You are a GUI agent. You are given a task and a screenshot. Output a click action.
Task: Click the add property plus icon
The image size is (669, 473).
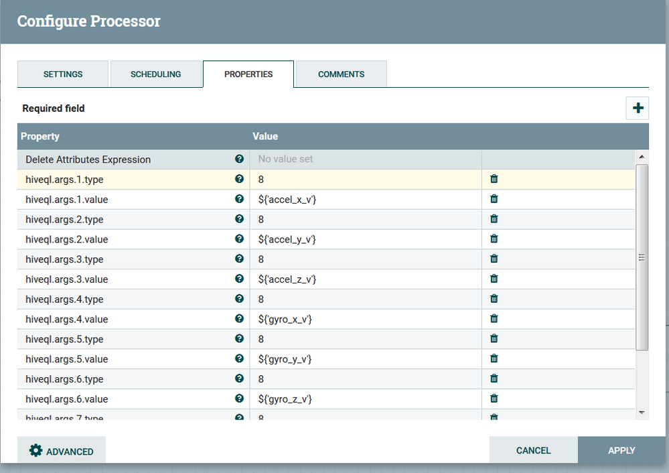point(638,108)
